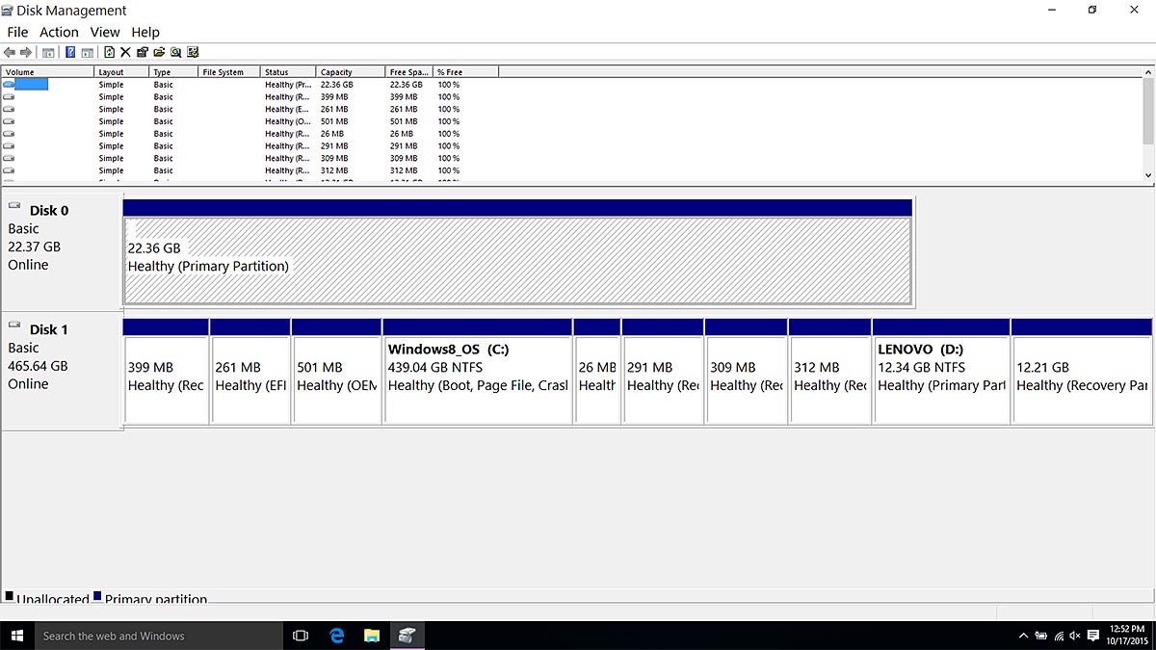The width and height of the screenshot is (1156, 650).
Task: Open the Windows Start menu
Action: pos(16,636)
